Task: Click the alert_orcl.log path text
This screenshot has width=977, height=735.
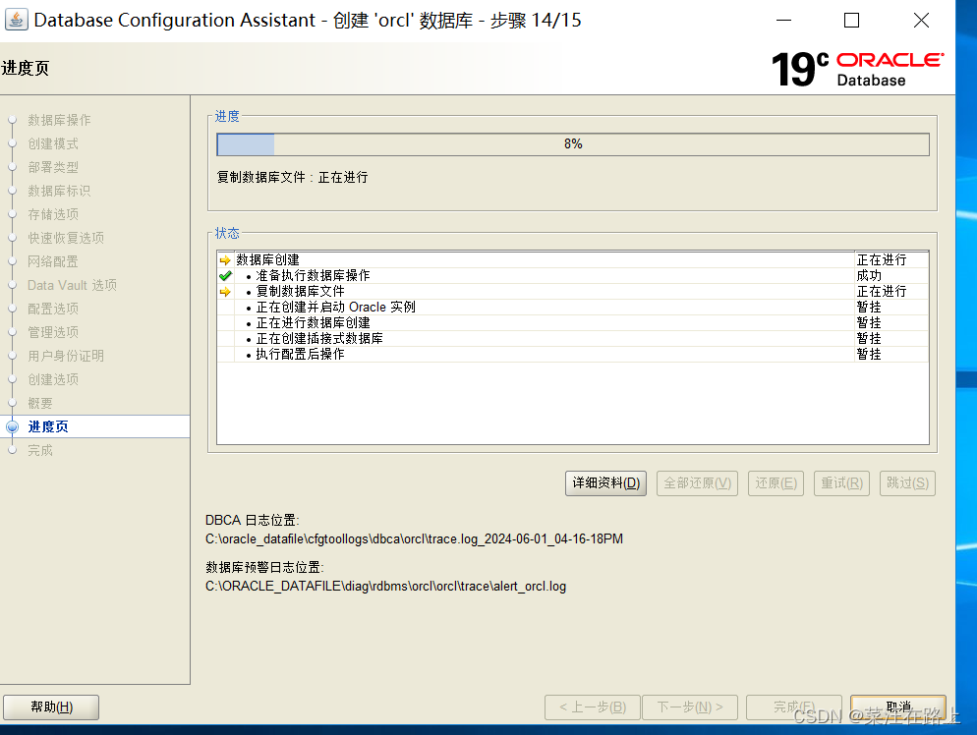Action: point(385,586)
